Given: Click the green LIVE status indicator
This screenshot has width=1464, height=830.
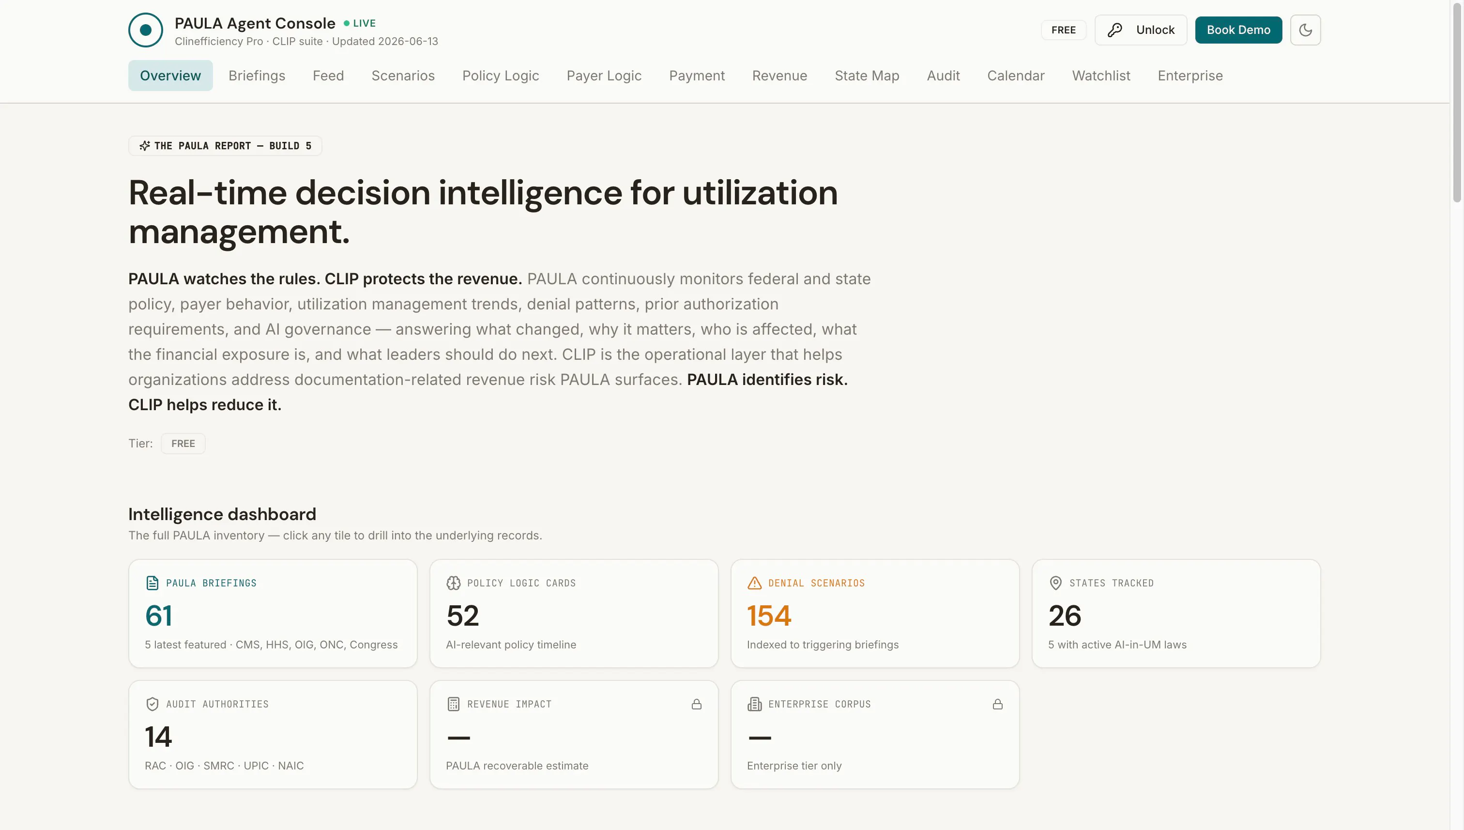Looking at the screenshot, I should 360,23.
